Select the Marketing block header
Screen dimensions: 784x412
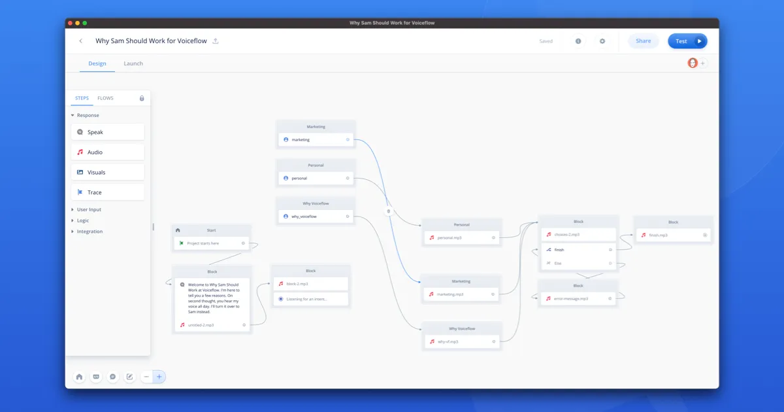click(316, 127)
